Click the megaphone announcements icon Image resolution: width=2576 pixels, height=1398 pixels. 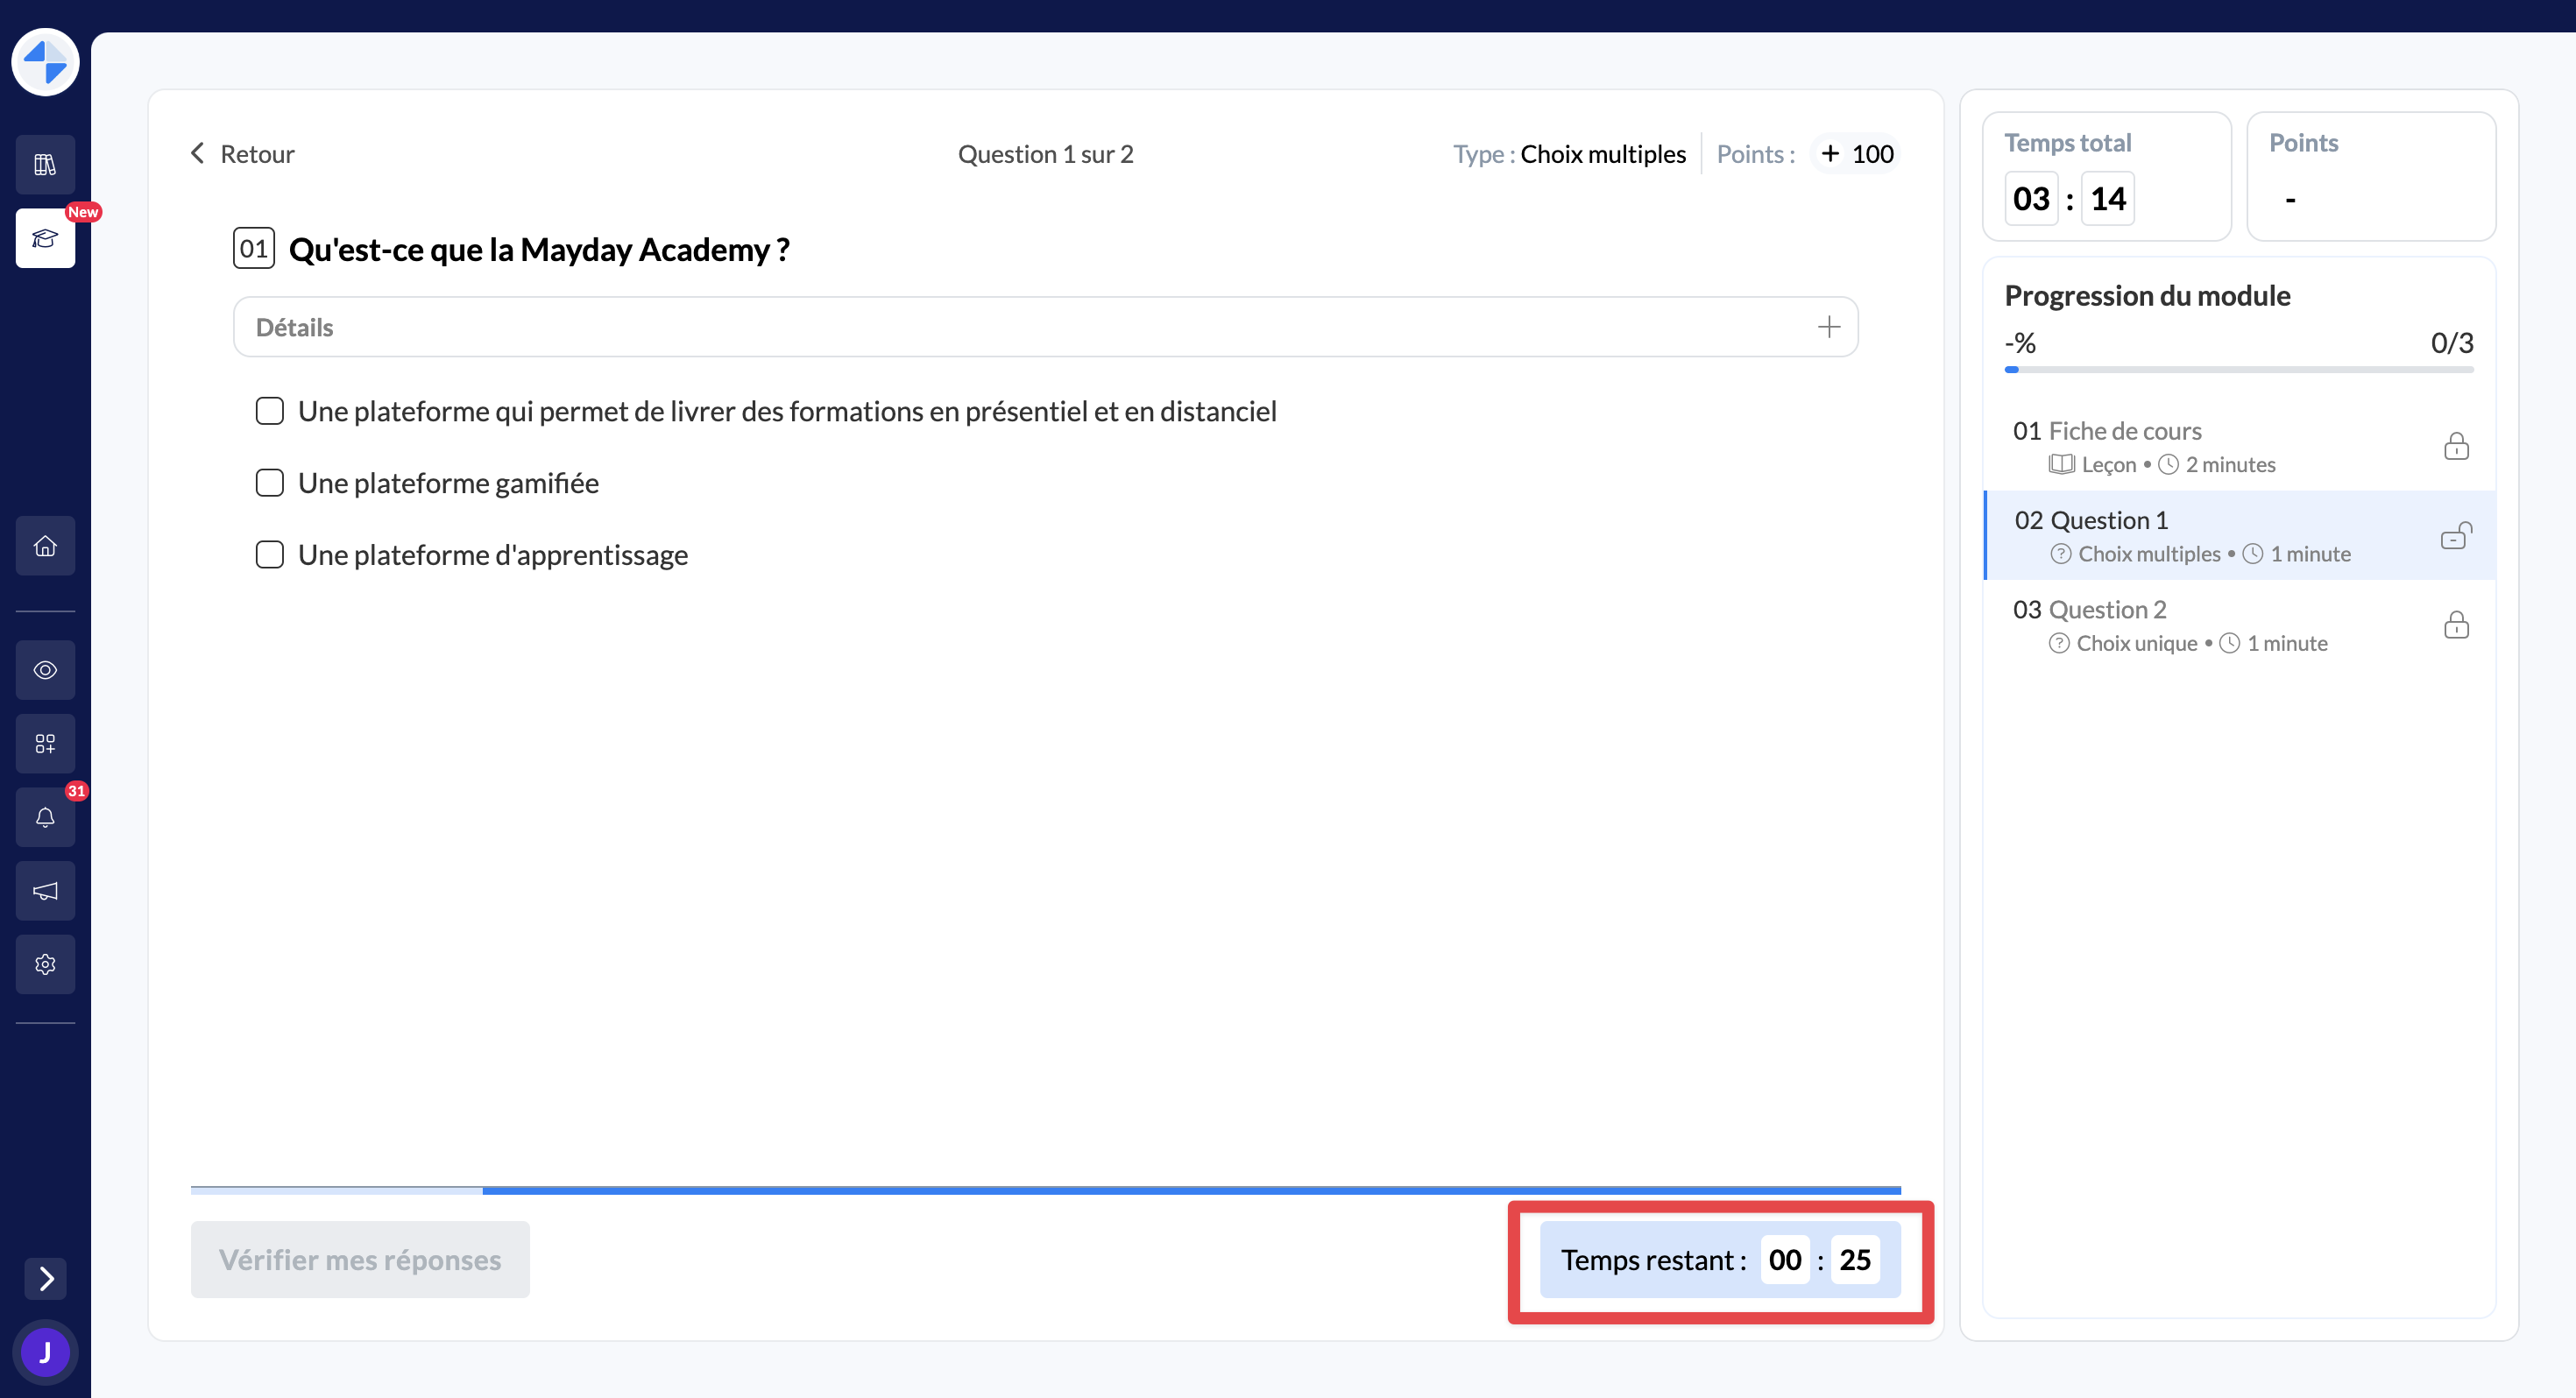(45, 891)
